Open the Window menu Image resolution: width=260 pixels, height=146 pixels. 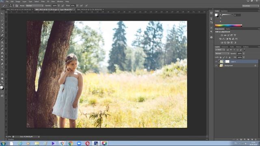60,2
